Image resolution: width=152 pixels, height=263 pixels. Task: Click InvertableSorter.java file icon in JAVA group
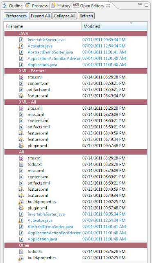21,40
